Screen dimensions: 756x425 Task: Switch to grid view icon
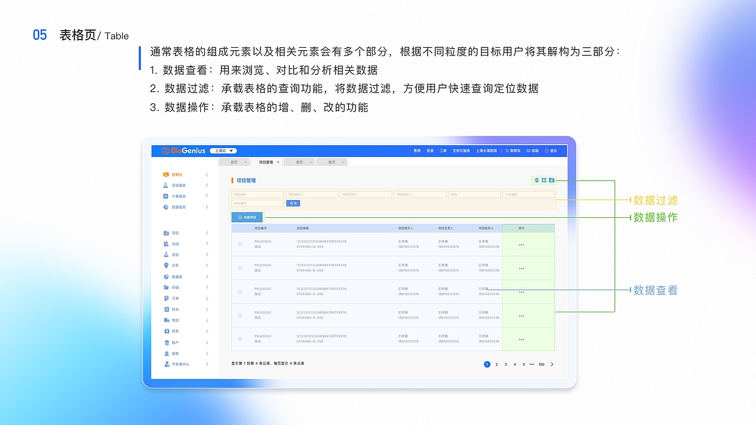click(x=544, y=180)
